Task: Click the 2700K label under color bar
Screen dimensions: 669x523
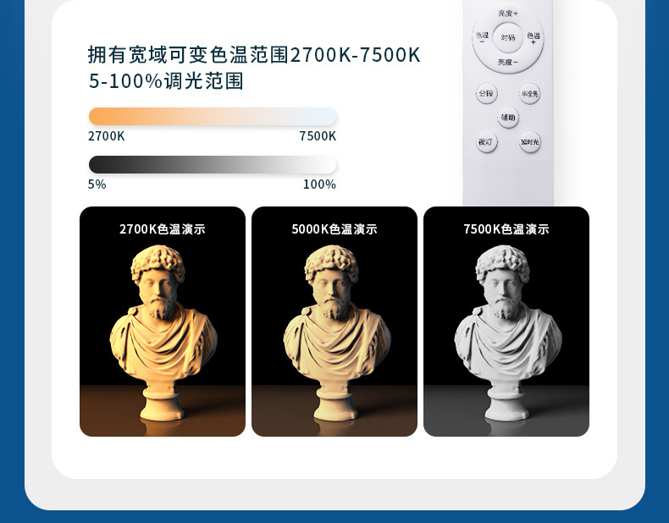Action: (106, 136)
